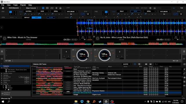Switch browser to list view icon
The image size is (186, 104).
[139, 64]
